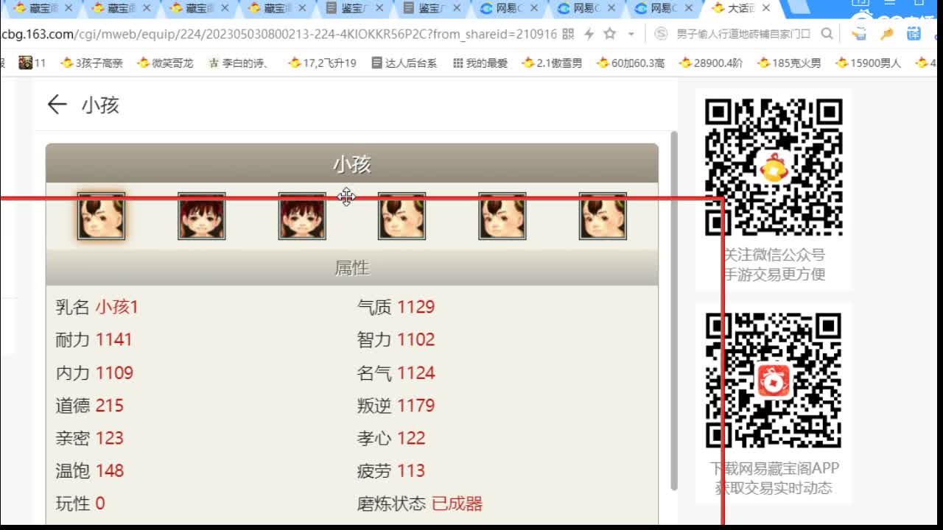The width and height of the screenshot is (943, 530).
Task: Click the 亲密 value 123
Action: tap(110, 438)
